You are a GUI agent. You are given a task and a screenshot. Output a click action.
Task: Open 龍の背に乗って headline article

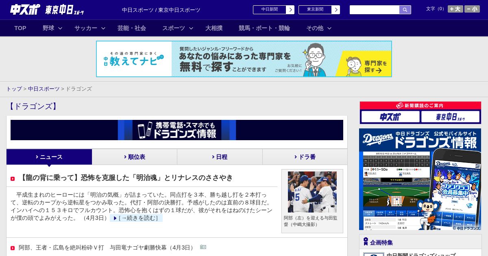(x=126, y=178)
